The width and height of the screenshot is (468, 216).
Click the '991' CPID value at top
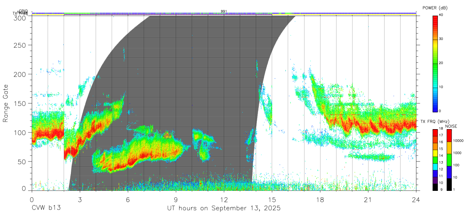point(224,11)
